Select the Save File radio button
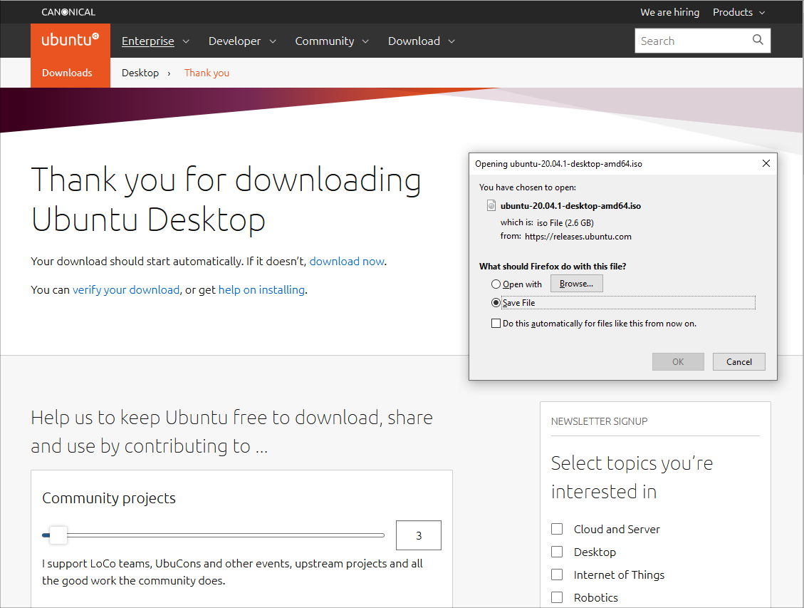Screen dimensions: 804x608 coord(496,303)
